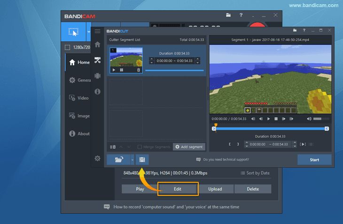Play the preview video
Image resolution: width=343 pixels, height=224 pixels.
(x=268, y=119)
